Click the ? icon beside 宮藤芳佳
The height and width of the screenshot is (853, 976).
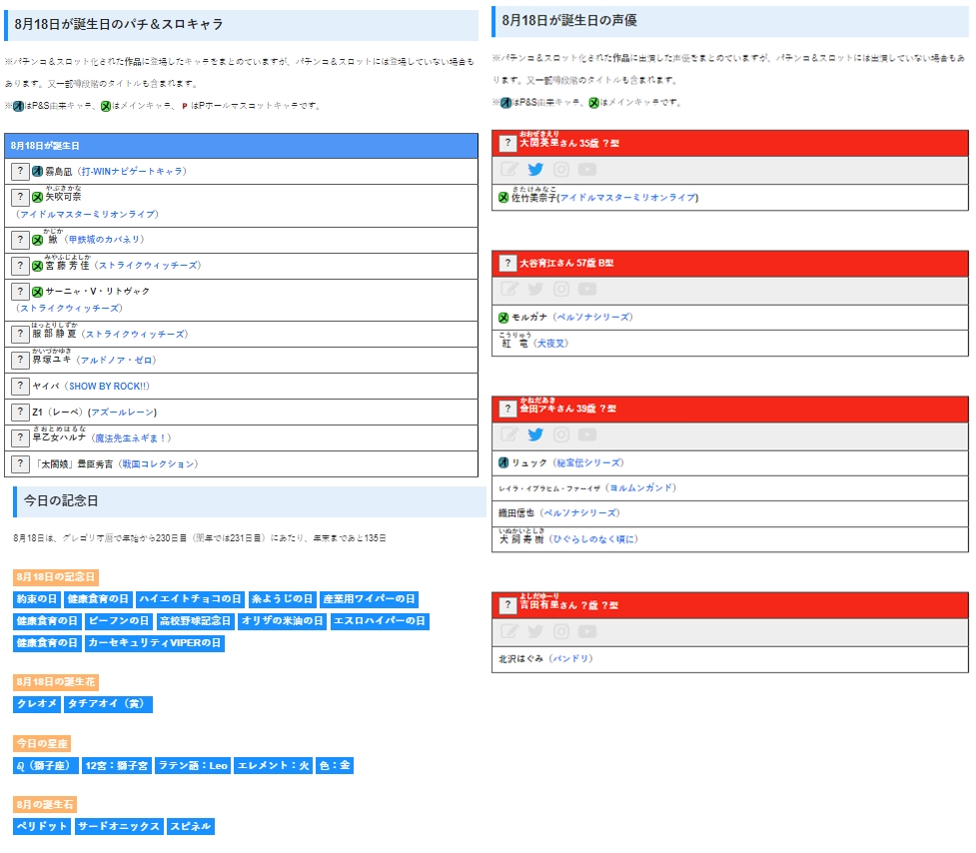(x=20, y=266)
